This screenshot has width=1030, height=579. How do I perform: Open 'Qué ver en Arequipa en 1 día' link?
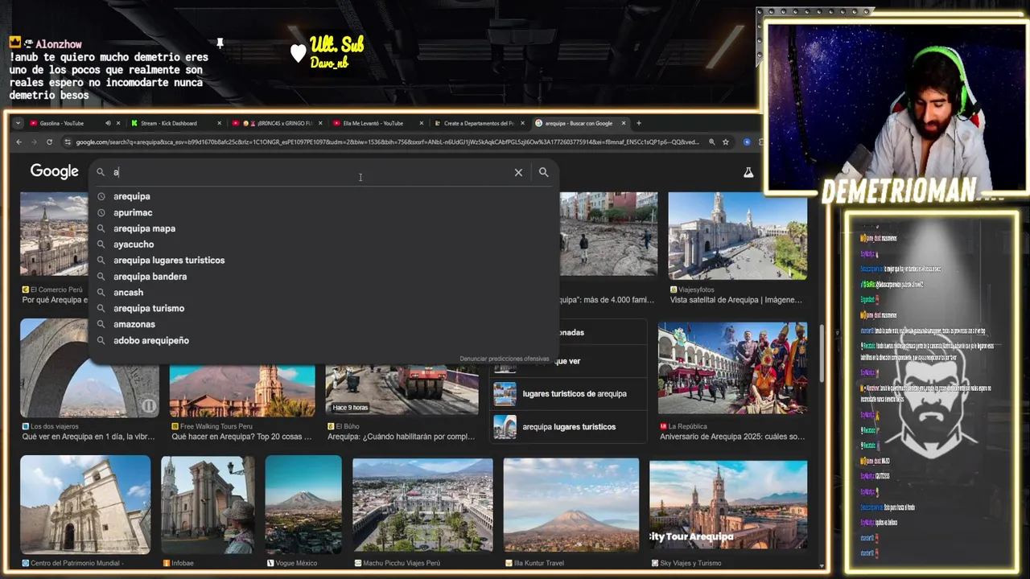point(89,437)
